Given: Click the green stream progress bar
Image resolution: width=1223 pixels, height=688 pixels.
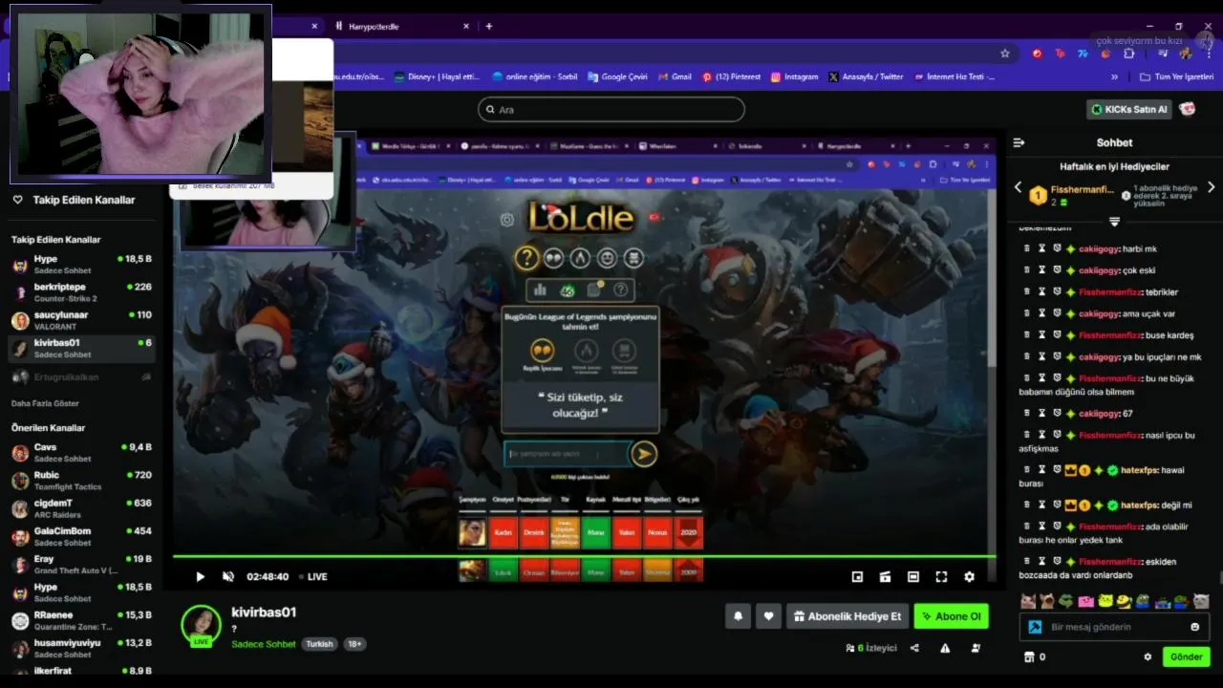Looking at the screenshot, I should tap(584, 555).
